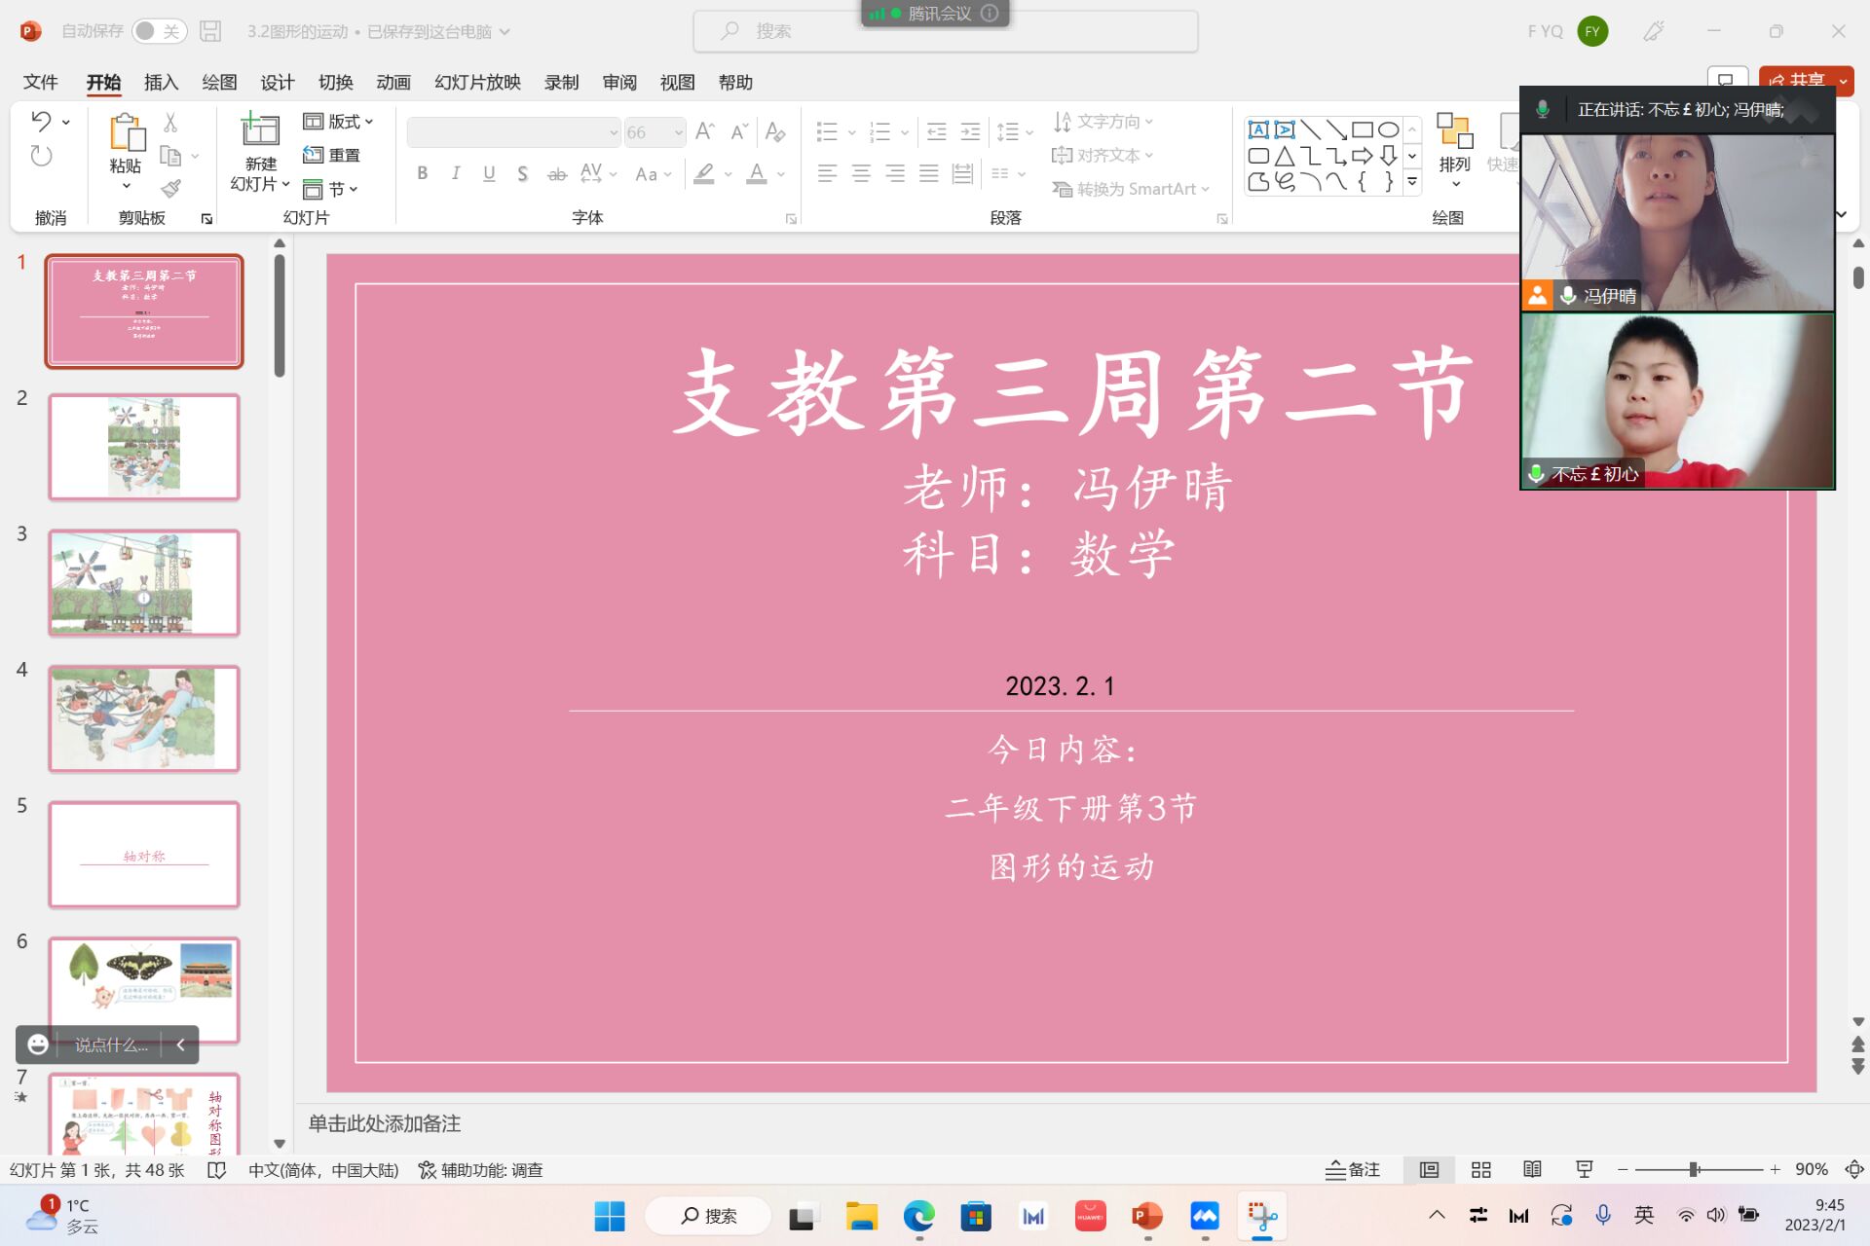This screenshot has width=1870, height=1246.
Task: Increase font size with the large A icon
Action: pos(705,131)
